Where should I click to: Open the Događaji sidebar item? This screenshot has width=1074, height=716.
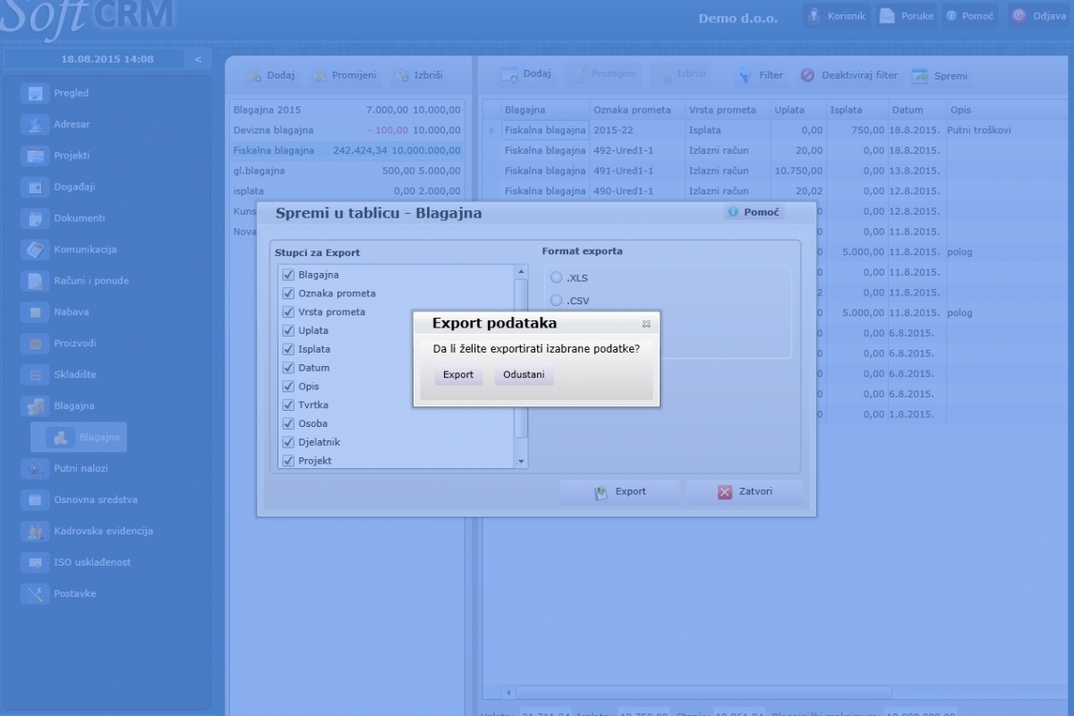coord(74,187)
